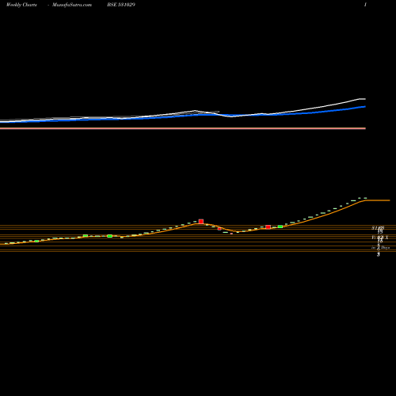
Task: Click the large red candle at the mid-chart peak
Action: click(x=201, y=221)
